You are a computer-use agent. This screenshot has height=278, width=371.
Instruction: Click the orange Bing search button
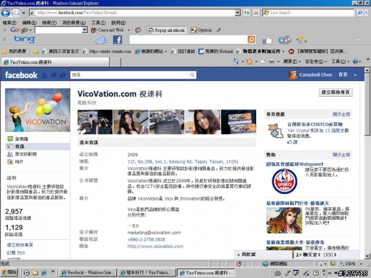(x=251, y=39)
